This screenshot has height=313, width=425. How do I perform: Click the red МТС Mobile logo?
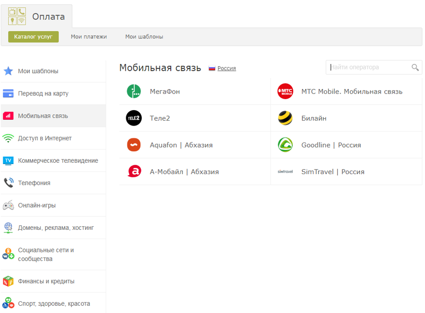point(285,91)
